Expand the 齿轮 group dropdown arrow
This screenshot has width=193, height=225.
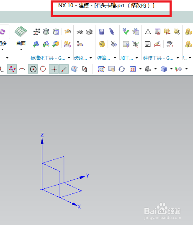pos(90,58)
